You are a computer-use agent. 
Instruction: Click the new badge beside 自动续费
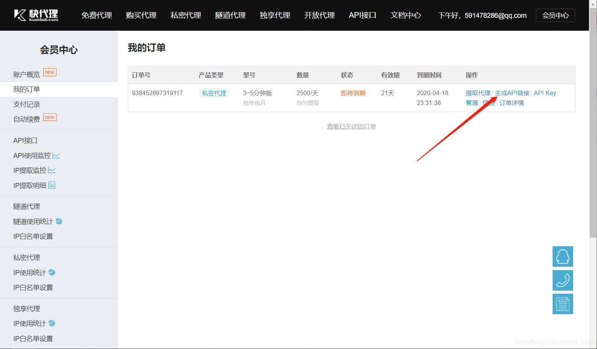[x=50, y=117]
